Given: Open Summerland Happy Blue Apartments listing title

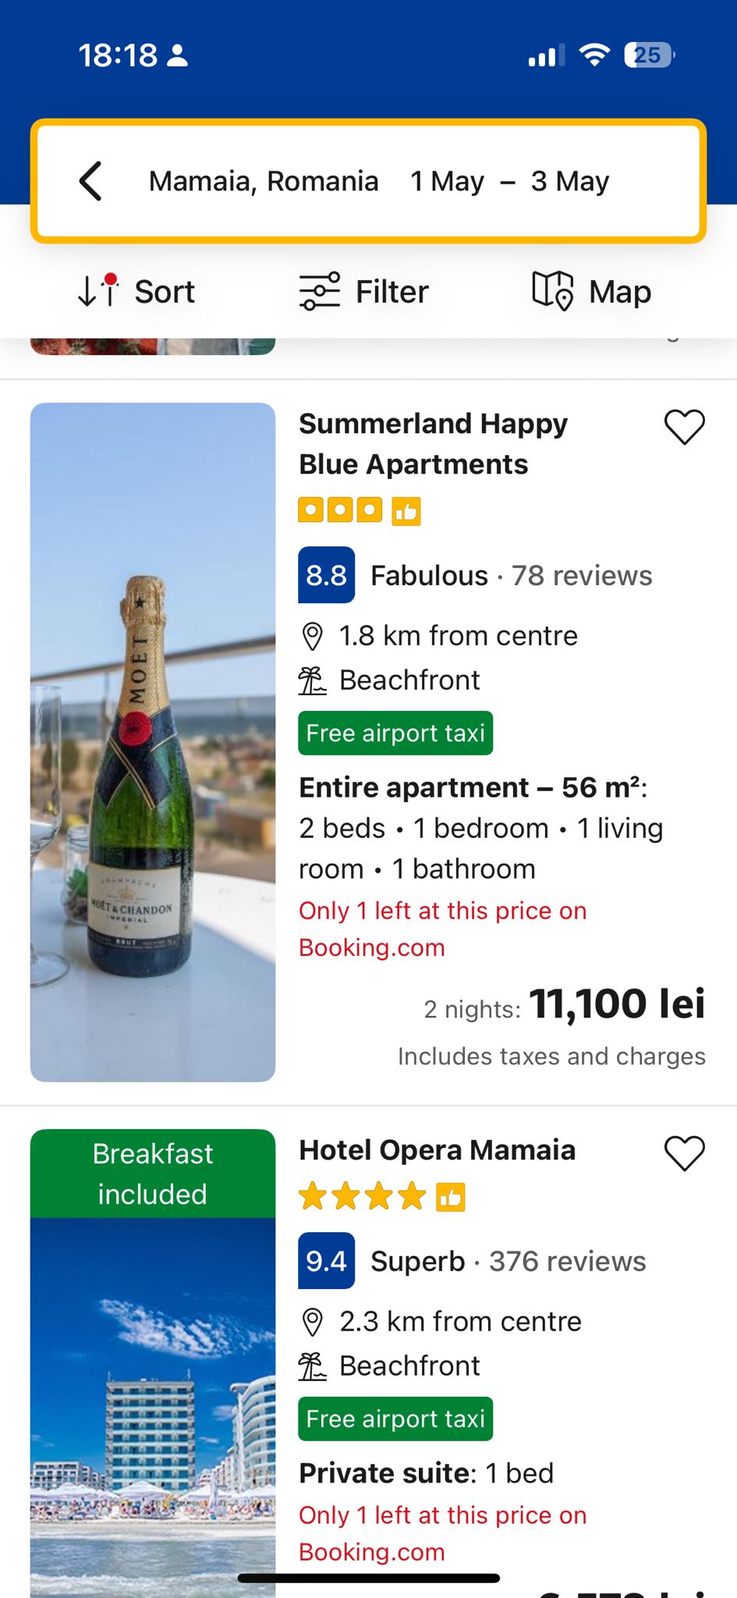Looking at the screenshot, I should click(433, 444).
